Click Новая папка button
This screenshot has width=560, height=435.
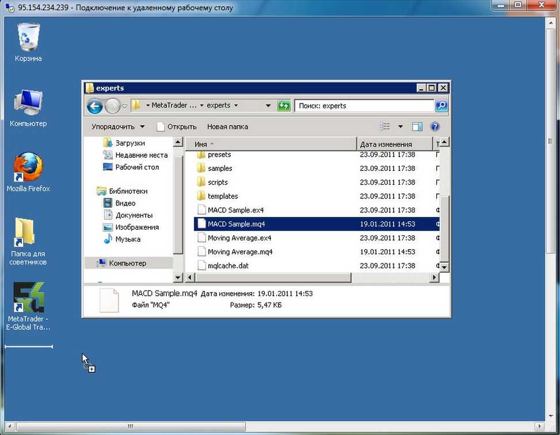click(x=227, y=127)
